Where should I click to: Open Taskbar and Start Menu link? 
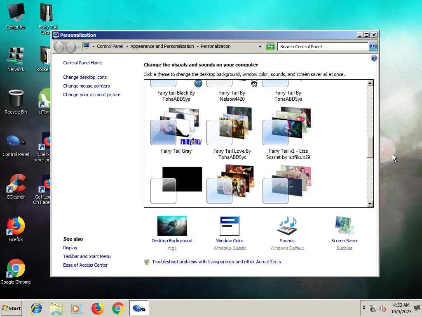87,256
